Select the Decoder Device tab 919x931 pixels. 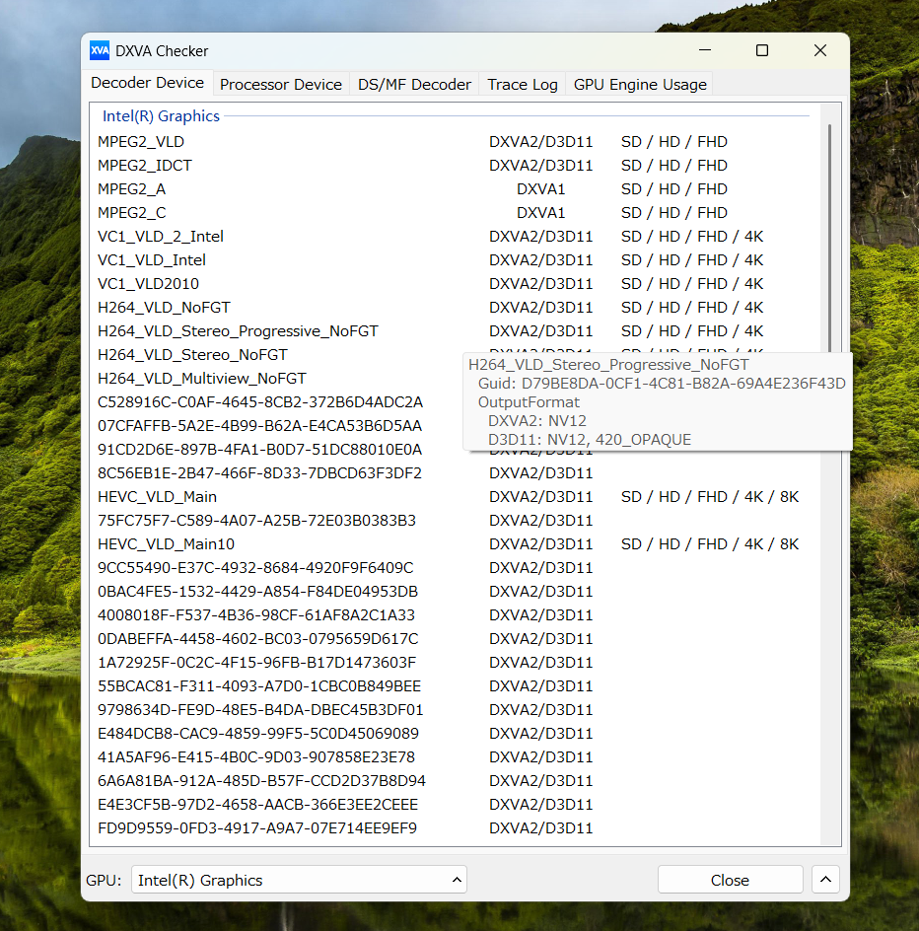tap(147, 83)
